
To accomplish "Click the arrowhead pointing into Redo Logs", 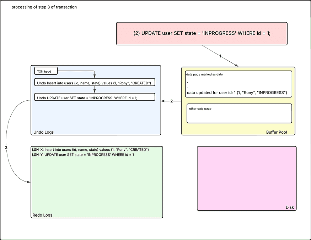I will point(28,182).
